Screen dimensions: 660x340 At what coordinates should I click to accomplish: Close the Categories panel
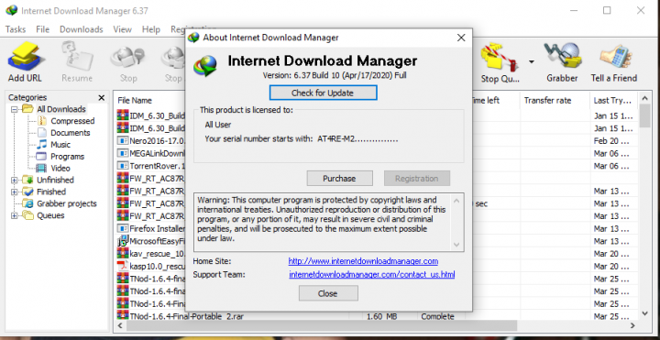coord(102,98)
